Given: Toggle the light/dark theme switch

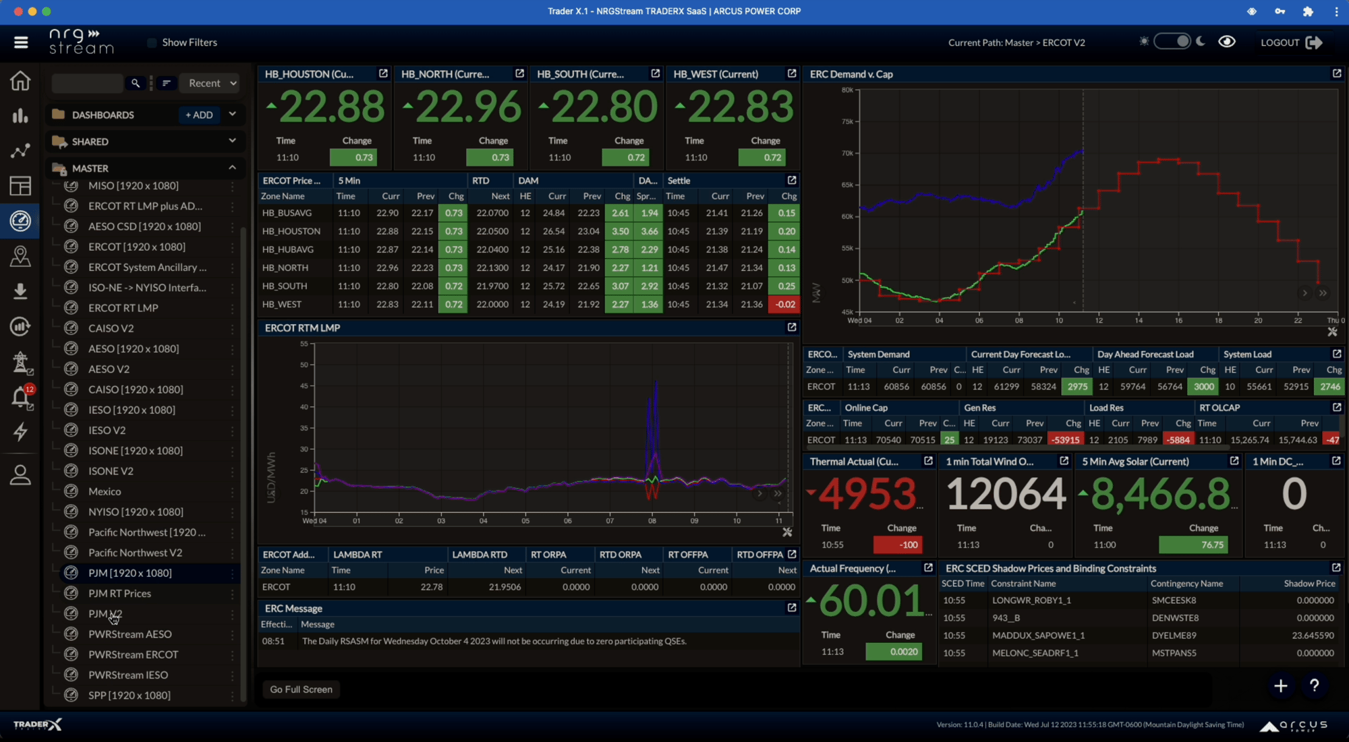Looking at the screenshot, I should coord(1172,42).
